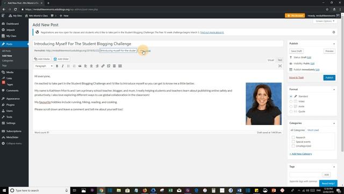Show the All Categories tab
The height and width of the screenshot is (194, 344).
pyautogui.click(x=297, y=130)
